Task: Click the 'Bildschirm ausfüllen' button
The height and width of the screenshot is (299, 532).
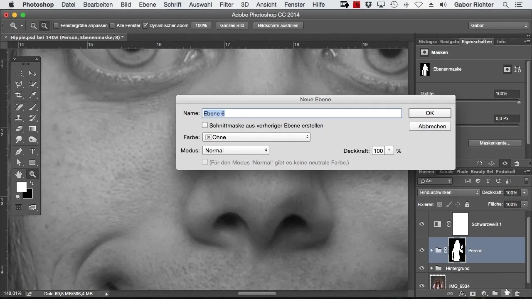Action: [x=278, y=26]
